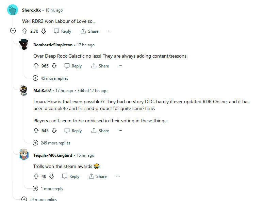Open MahKa02's user profile link
Image resolution: width=263 pixels, height=201 pixels.
click(x=42, y=91)
